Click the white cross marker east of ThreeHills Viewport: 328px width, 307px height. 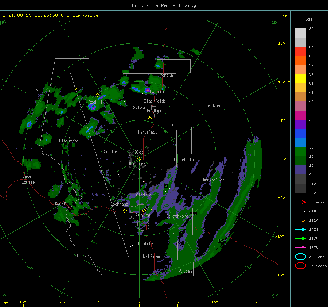(x=206, y=147)
